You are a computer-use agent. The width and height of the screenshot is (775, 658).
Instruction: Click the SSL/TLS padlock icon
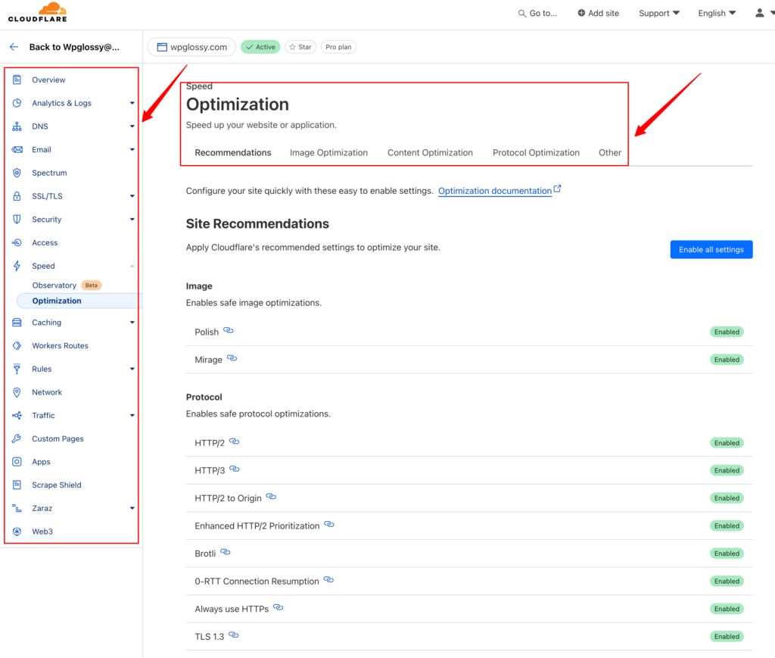click(x=17, y=196)
